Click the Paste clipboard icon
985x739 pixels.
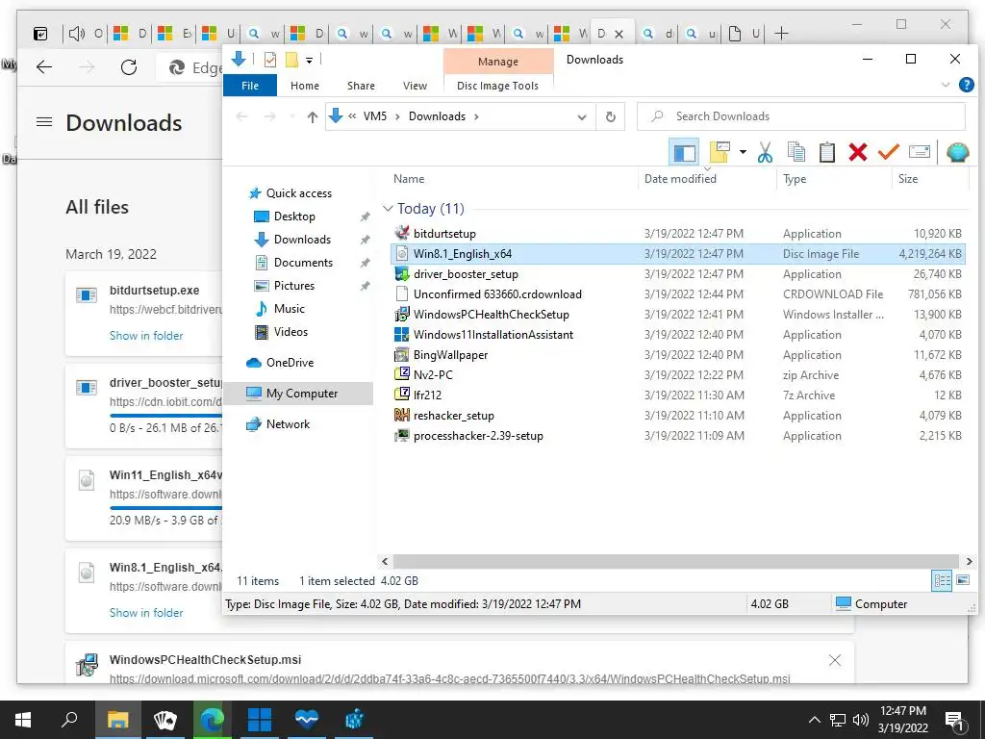tap(826, 153)
